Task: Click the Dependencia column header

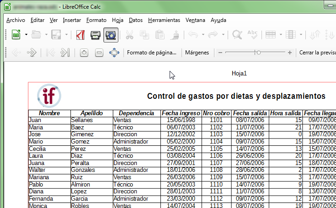Action: pyautogui.click(x=137, y=113)
